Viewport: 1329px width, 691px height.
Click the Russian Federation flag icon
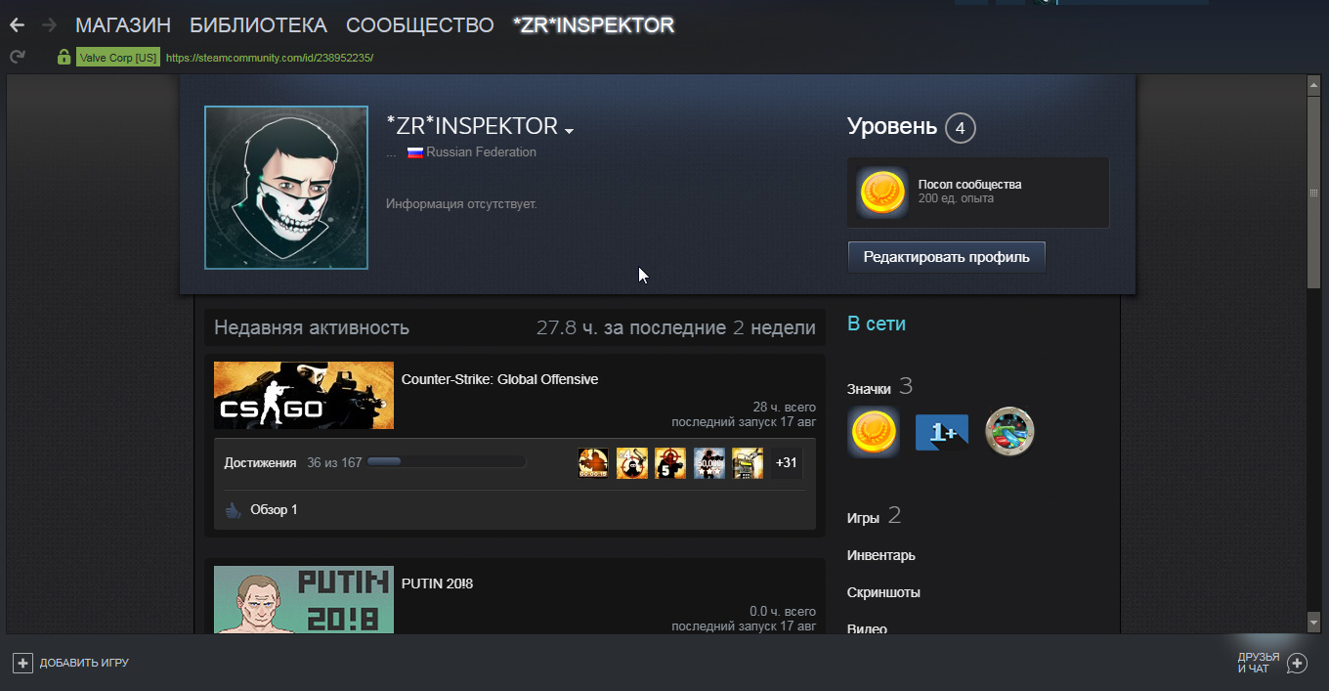click(x=415, y=152)
